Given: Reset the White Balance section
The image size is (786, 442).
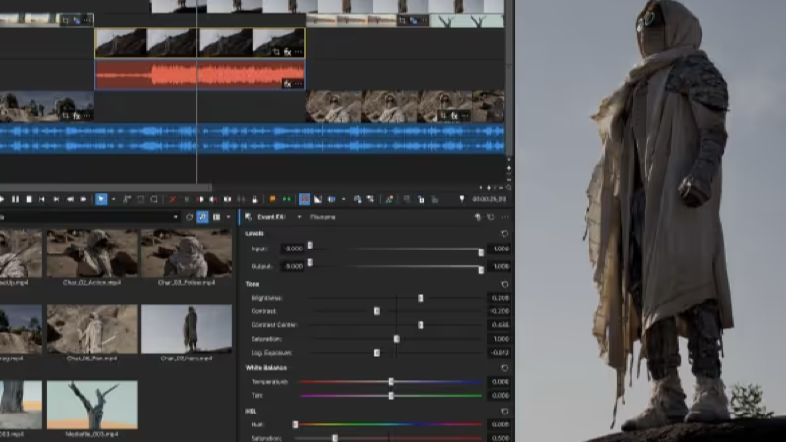Looking at the screenshot, I should 504,368.
